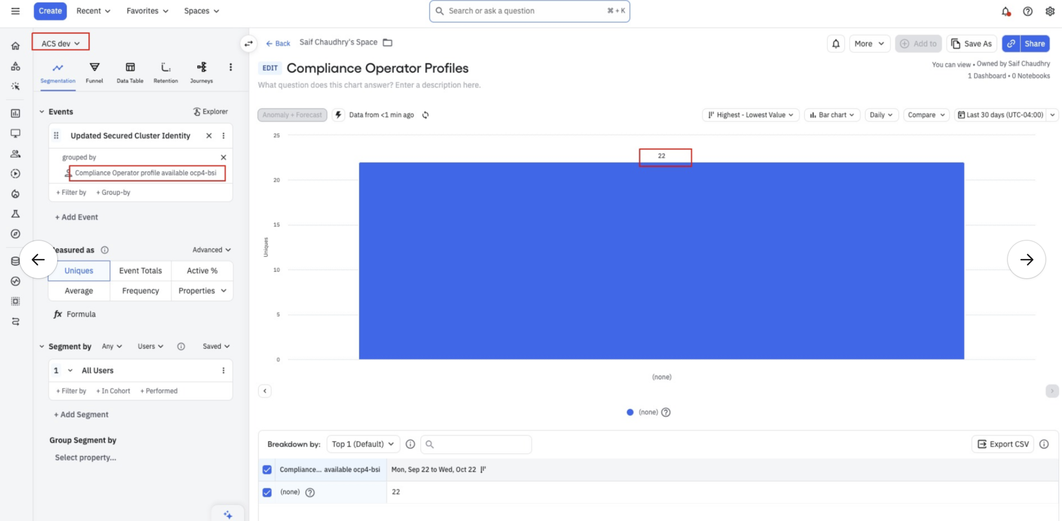Screen dimensions: 1062x521
Task: Open the Top 1 (Default) breakdown dropdown
Action: tap(363, 444)
